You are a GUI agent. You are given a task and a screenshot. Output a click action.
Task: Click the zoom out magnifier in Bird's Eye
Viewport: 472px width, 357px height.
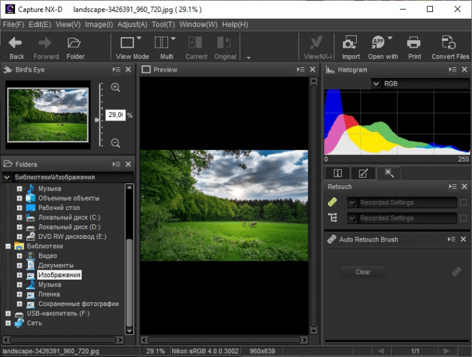(115, 143)
